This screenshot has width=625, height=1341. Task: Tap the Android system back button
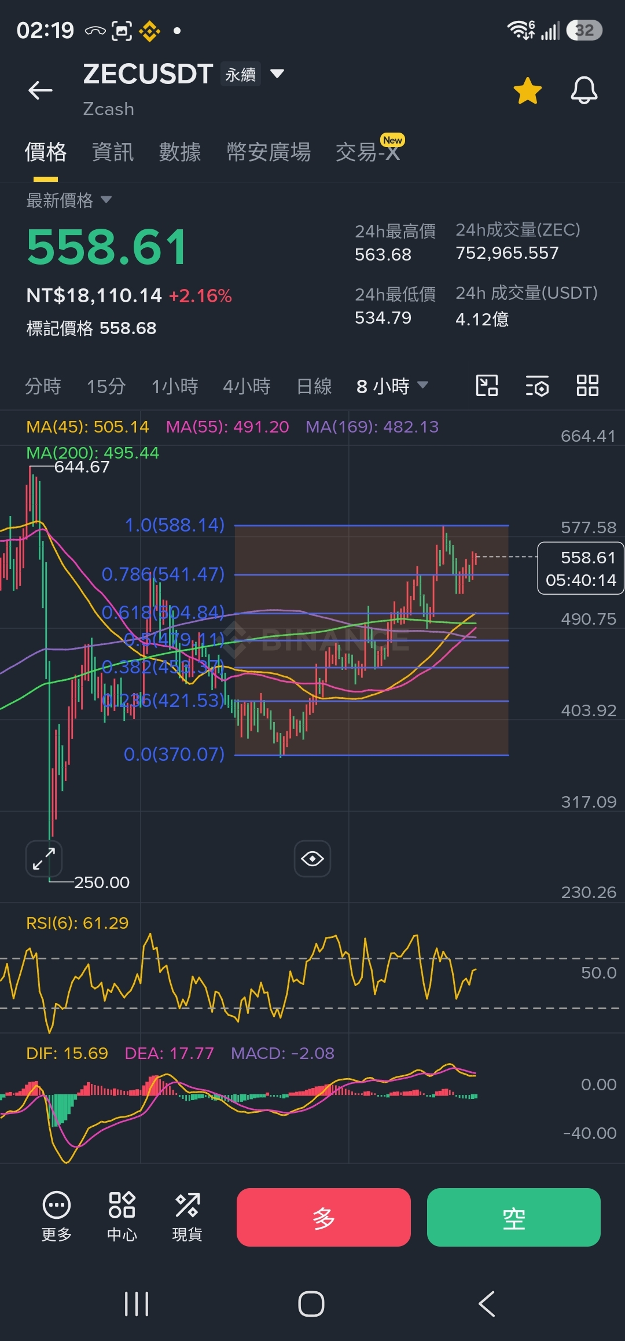487,1304
